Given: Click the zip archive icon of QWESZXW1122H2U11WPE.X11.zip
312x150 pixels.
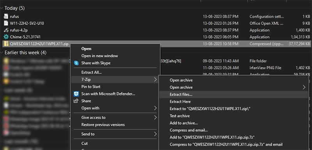Looking at the screenshot, I should click(6, 44).
